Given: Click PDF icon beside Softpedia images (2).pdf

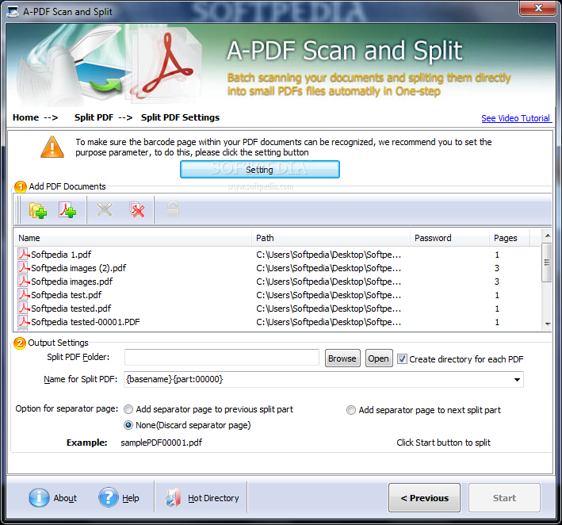Looking at the screenshot, I should (x=24, y=268).
